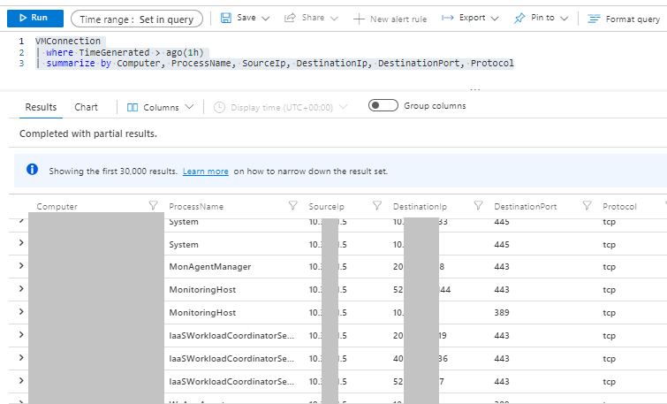Click the DestinationPort filter funnel icon

(587, 207)
